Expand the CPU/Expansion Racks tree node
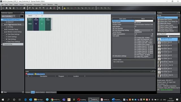Image resolution: width=181 pixels, height=102 pixels. click(x=5, y=25)
